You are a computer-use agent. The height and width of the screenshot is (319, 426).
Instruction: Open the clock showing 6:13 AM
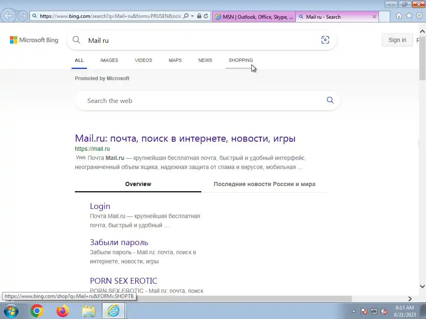[405, 311]
